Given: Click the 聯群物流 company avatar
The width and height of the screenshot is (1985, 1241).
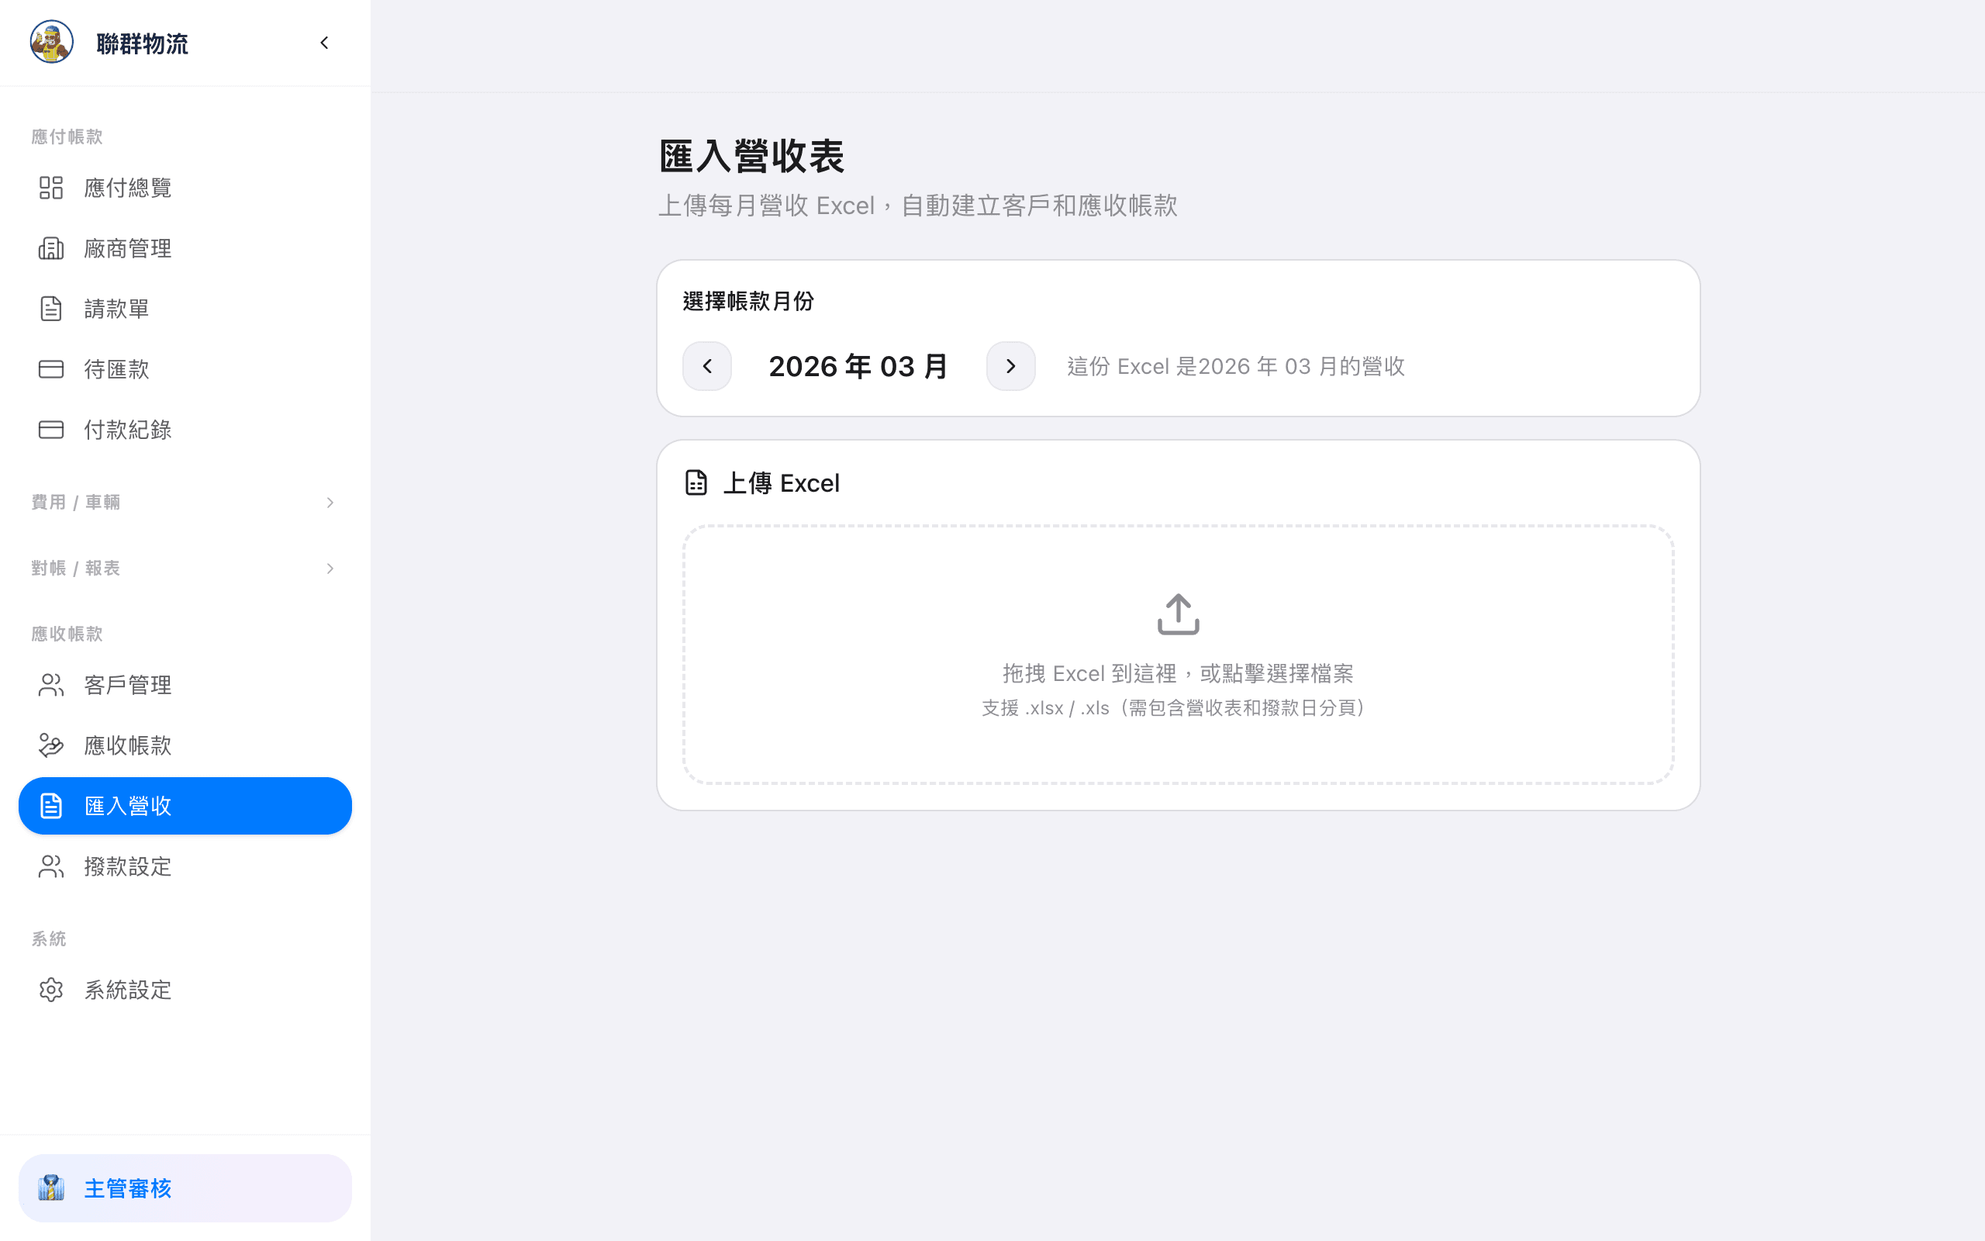Looking at the screenshot, I should 52,43.
